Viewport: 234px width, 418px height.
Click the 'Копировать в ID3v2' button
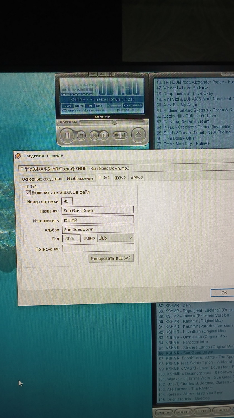coord(111,258)
